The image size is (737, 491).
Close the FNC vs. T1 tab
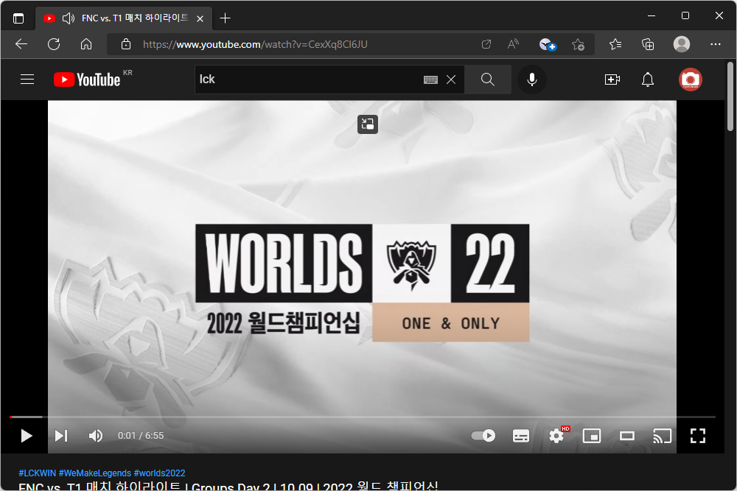click(x=200, y=18)
